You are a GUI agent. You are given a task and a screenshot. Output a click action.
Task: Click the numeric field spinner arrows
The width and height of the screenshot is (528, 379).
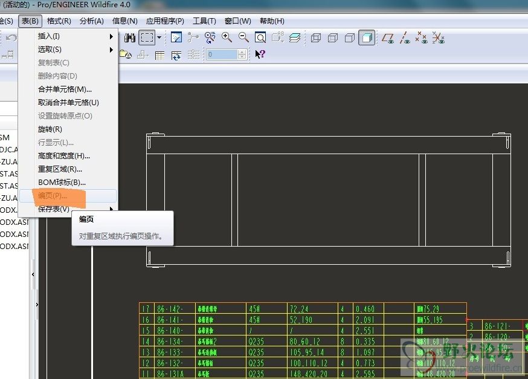click(x=242, y=54)
